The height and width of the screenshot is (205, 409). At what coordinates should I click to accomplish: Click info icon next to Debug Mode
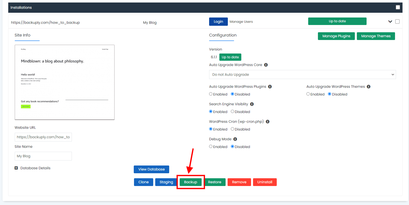pos(235,139)
